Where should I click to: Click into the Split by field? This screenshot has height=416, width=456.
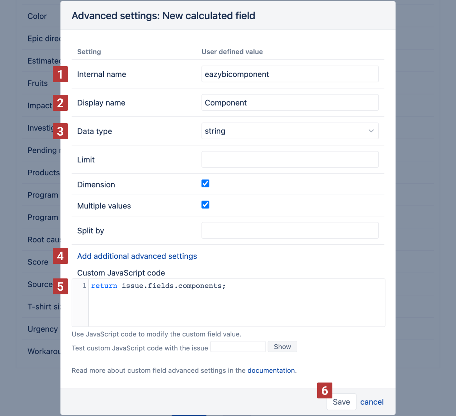[x=290, y=230]
